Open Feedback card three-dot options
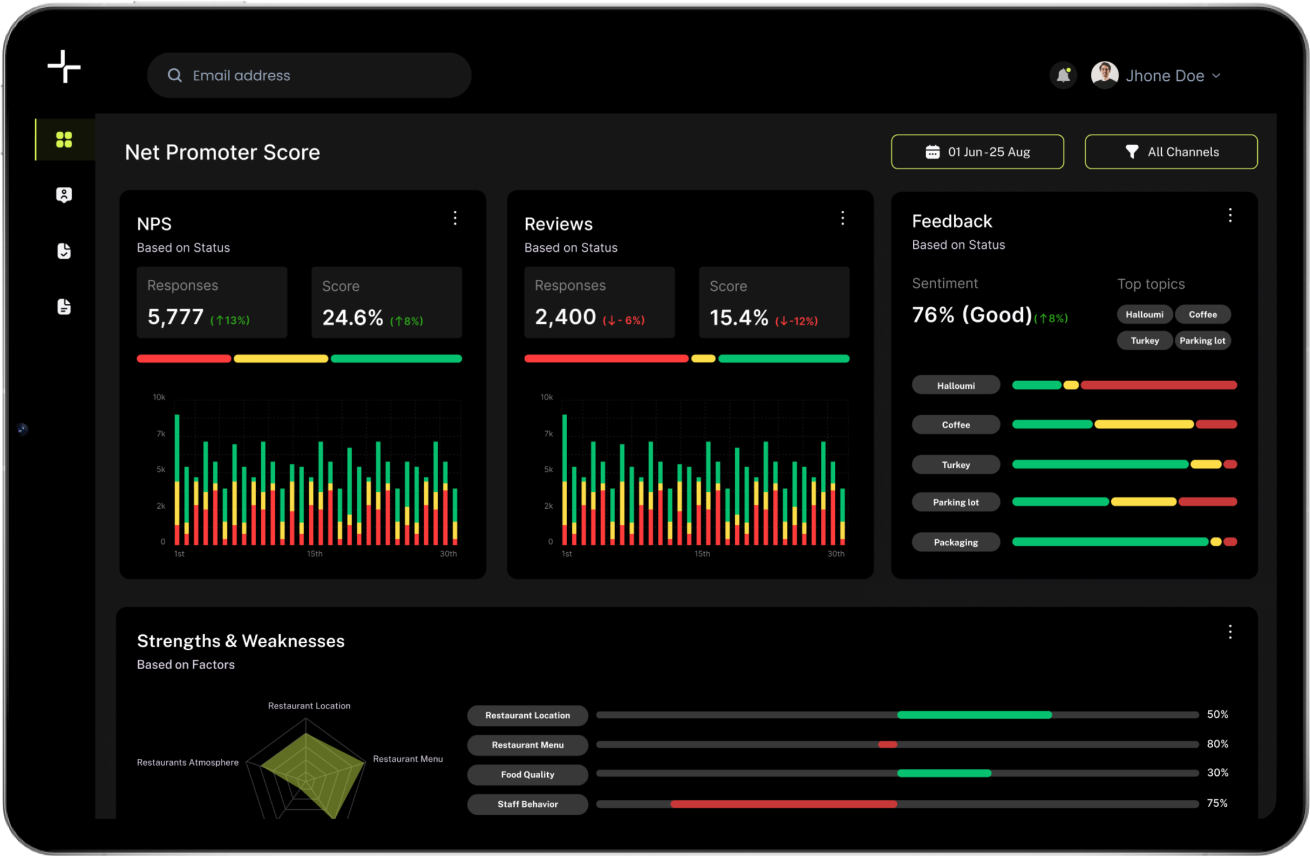 click(1230, 215)
